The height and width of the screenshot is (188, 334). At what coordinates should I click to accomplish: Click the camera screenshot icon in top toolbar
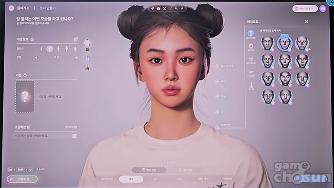click(158, 9)
